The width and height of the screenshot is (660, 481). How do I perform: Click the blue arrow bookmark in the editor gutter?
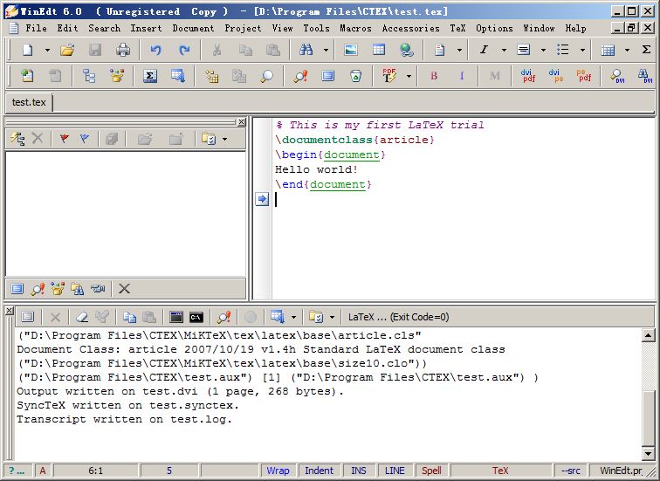coord(262,199)
